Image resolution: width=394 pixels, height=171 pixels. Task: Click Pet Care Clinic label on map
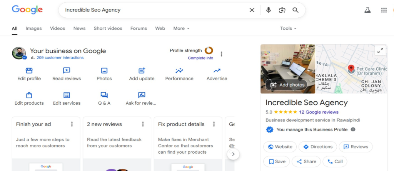tap(372, 71)
